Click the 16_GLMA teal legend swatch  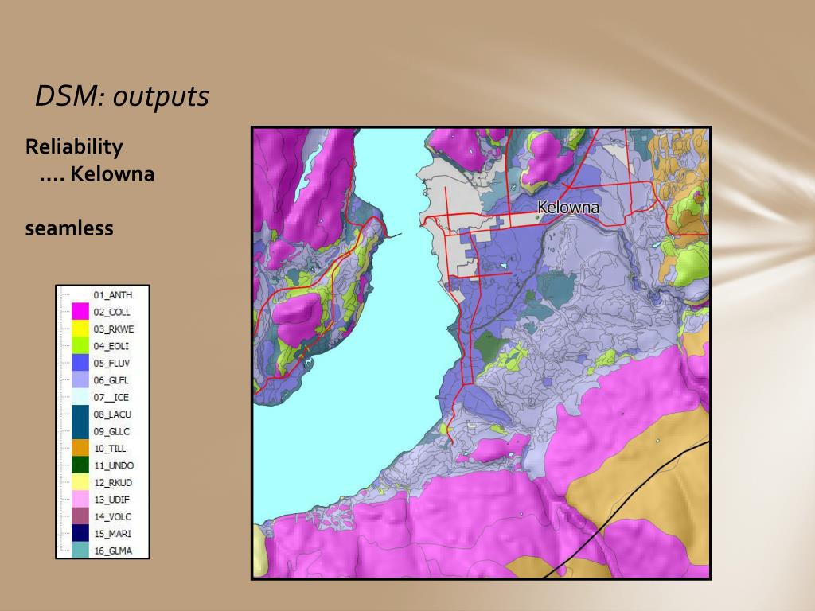pos(80,551)
